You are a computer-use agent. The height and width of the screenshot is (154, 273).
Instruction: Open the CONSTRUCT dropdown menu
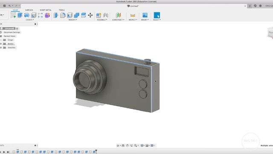click(x=118, y=20)
